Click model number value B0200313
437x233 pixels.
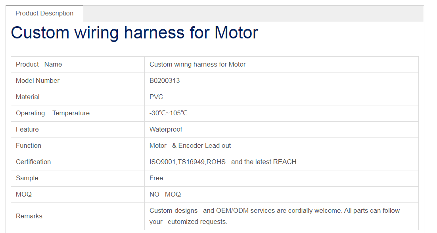(165, 81)
